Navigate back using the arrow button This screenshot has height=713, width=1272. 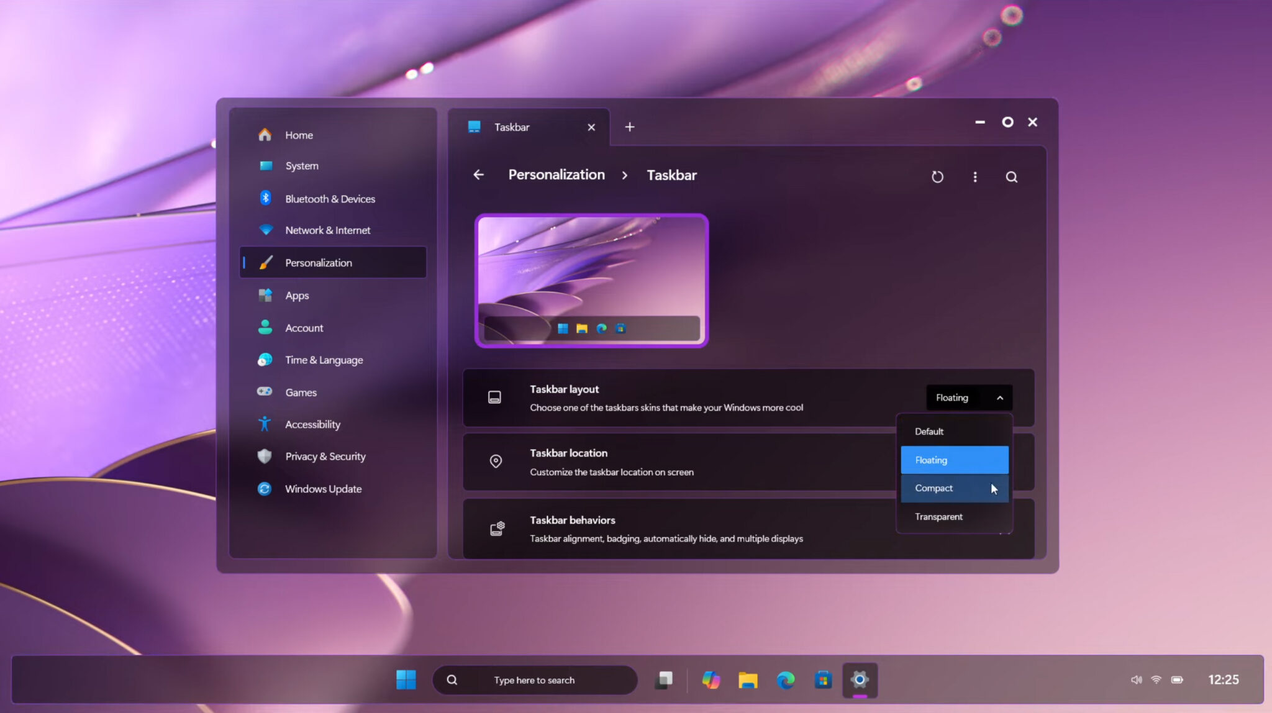478,175
